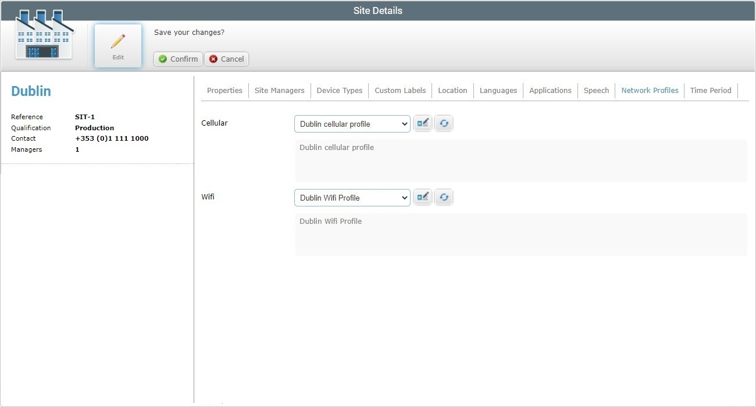Confirm your changes
The width and height of the screenshot is (756, 407).
(x=177, y=59)
